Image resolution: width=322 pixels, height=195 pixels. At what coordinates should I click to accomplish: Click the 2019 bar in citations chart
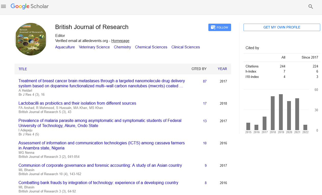(x=281, y=112)
